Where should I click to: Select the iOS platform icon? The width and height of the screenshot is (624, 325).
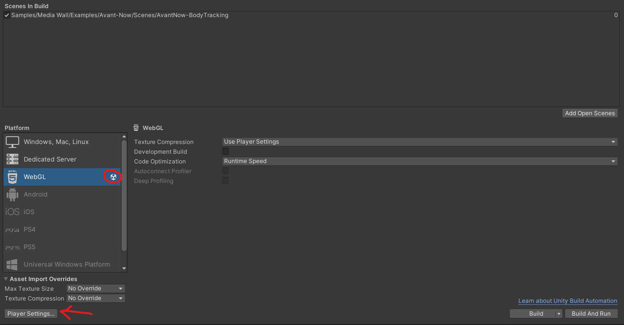point(12,212)
